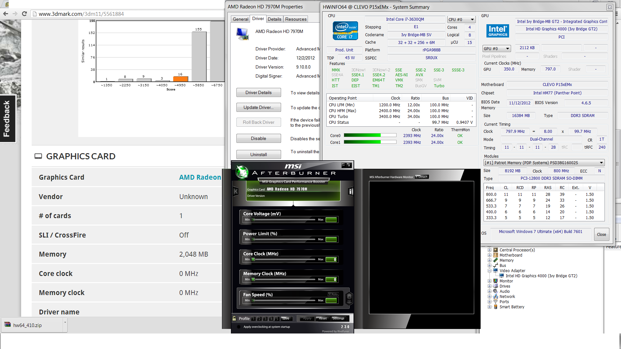Expand the Smart Battery tree node
621x349 pixels.
tap(489, 307)
